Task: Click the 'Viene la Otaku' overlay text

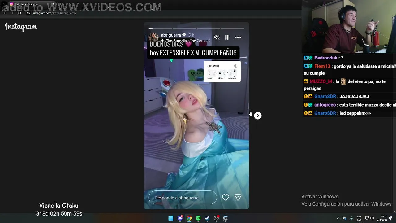Action: click(x=59, y=206)
